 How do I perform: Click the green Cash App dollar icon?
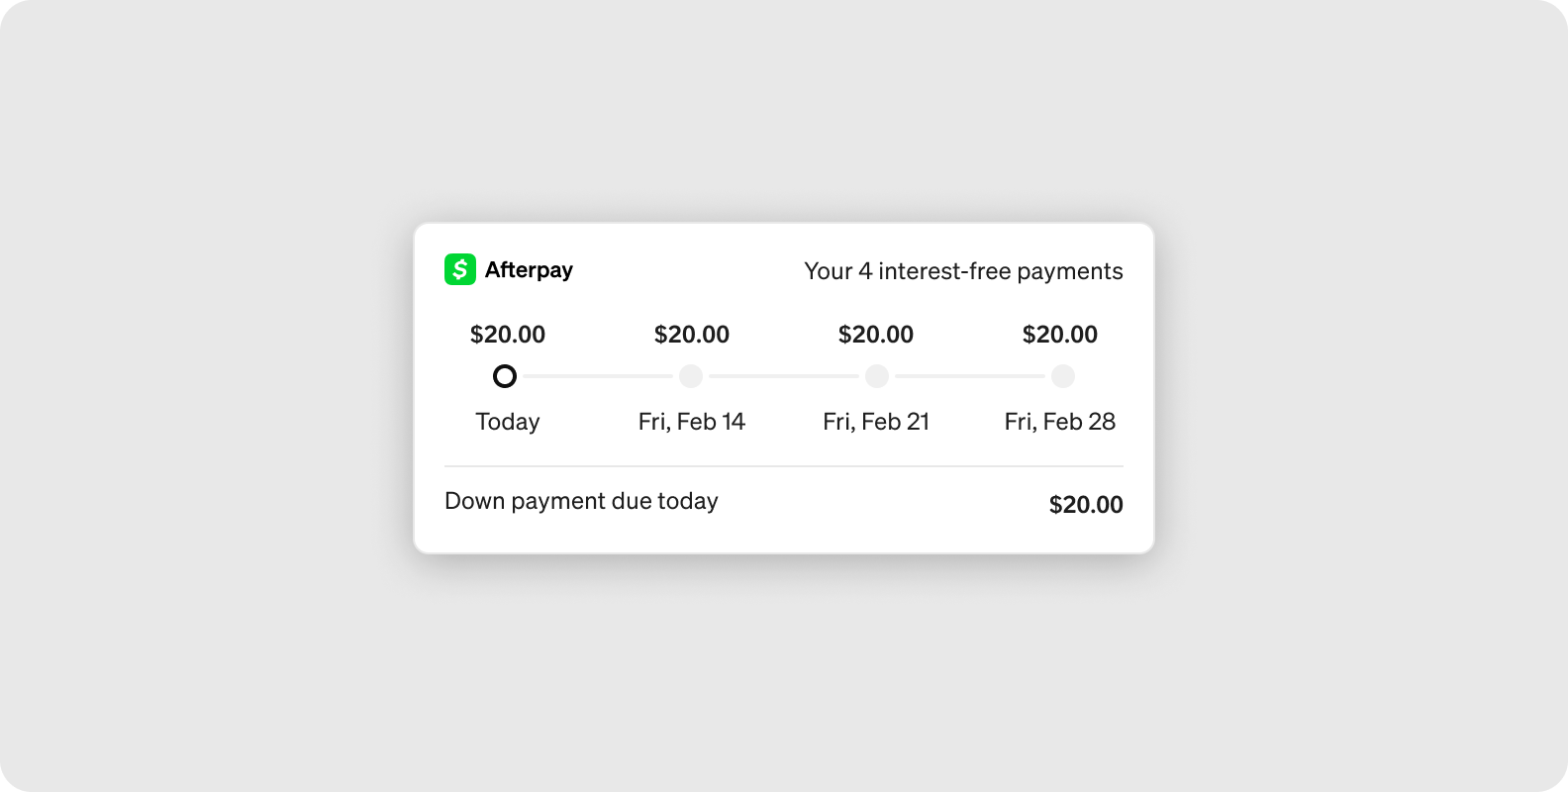click(460, 269)
